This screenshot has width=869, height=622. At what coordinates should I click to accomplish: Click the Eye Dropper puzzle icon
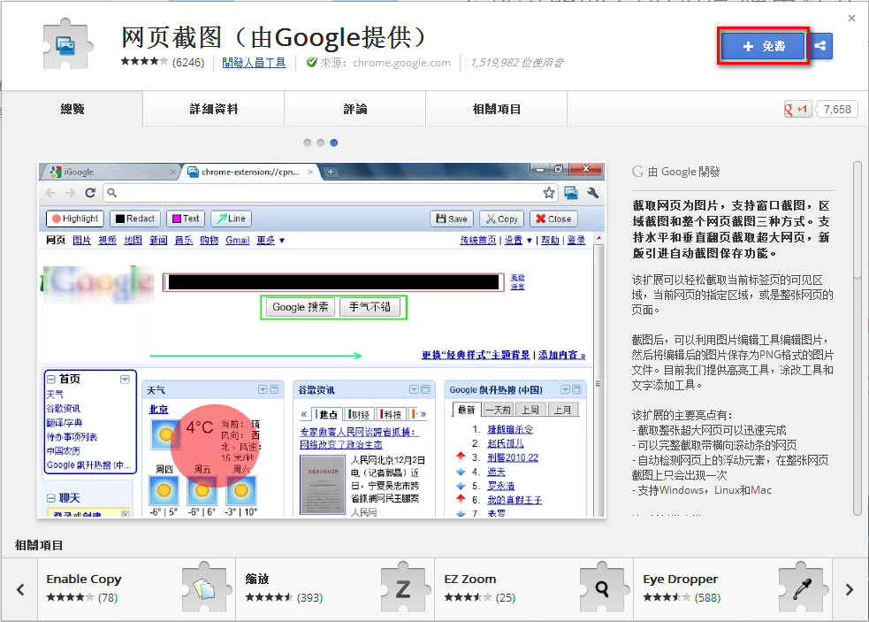pos(802,588)
